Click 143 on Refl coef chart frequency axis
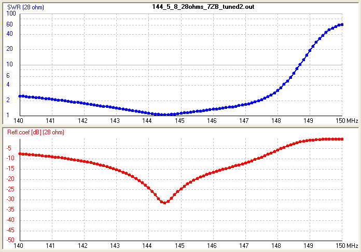The width and height of the screenshot is (361, 252). click(x=115, y=246)
